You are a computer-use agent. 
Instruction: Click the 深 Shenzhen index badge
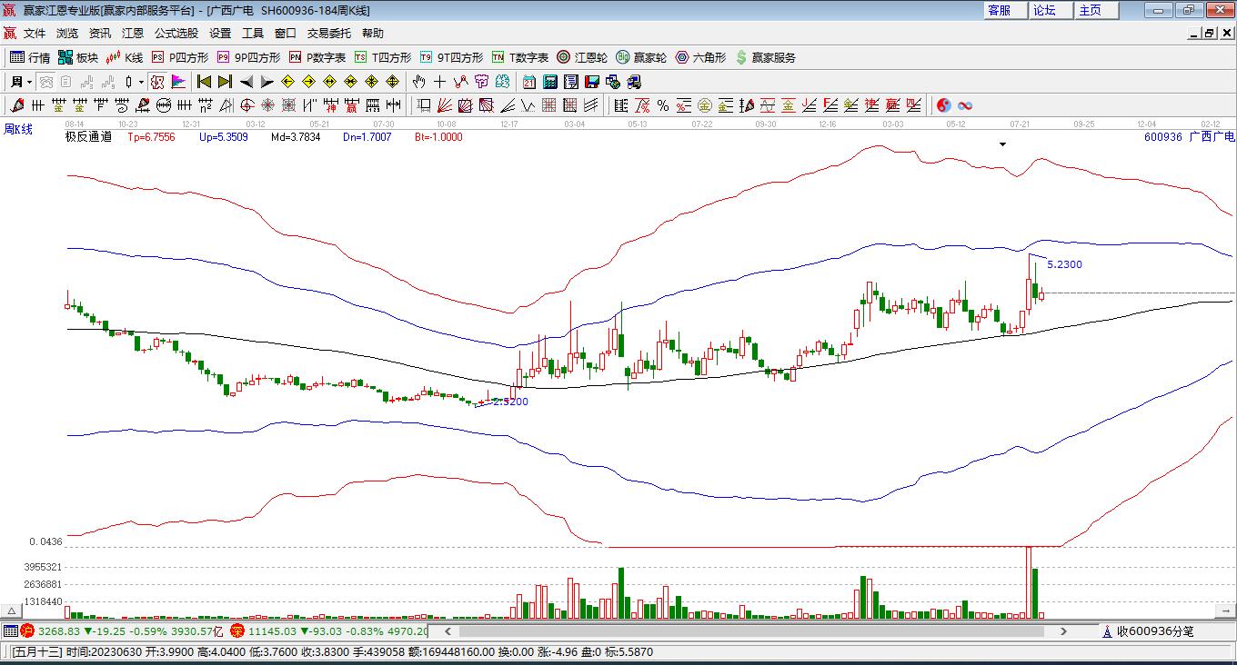(237, 630)
